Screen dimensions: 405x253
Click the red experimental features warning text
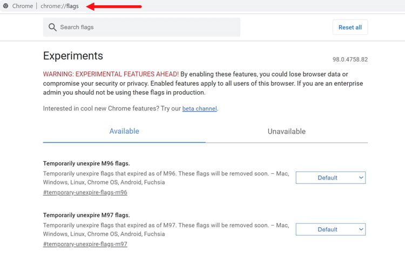[x=111, y=74]
